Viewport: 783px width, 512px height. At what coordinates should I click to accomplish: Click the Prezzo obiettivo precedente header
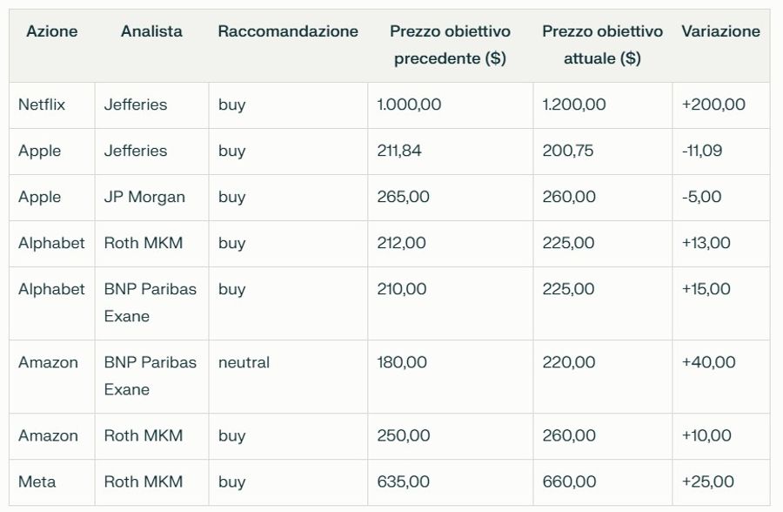coord(450,45)
